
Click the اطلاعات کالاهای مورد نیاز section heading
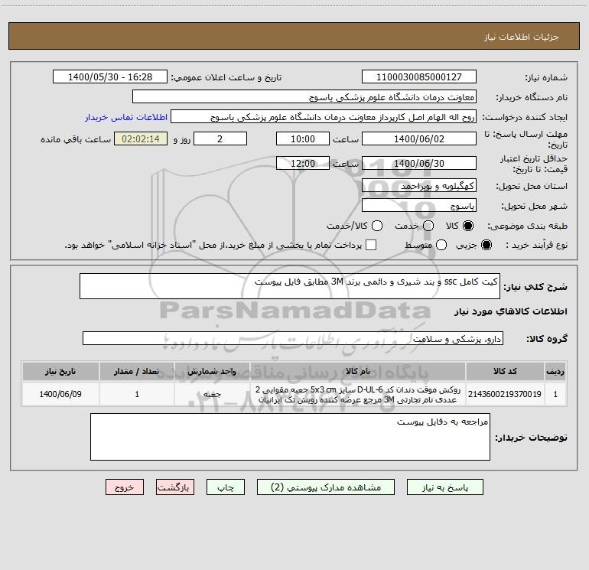[510, 311]
